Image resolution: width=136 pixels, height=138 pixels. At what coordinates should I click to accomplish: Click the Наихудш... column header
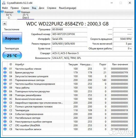point(86,64)
